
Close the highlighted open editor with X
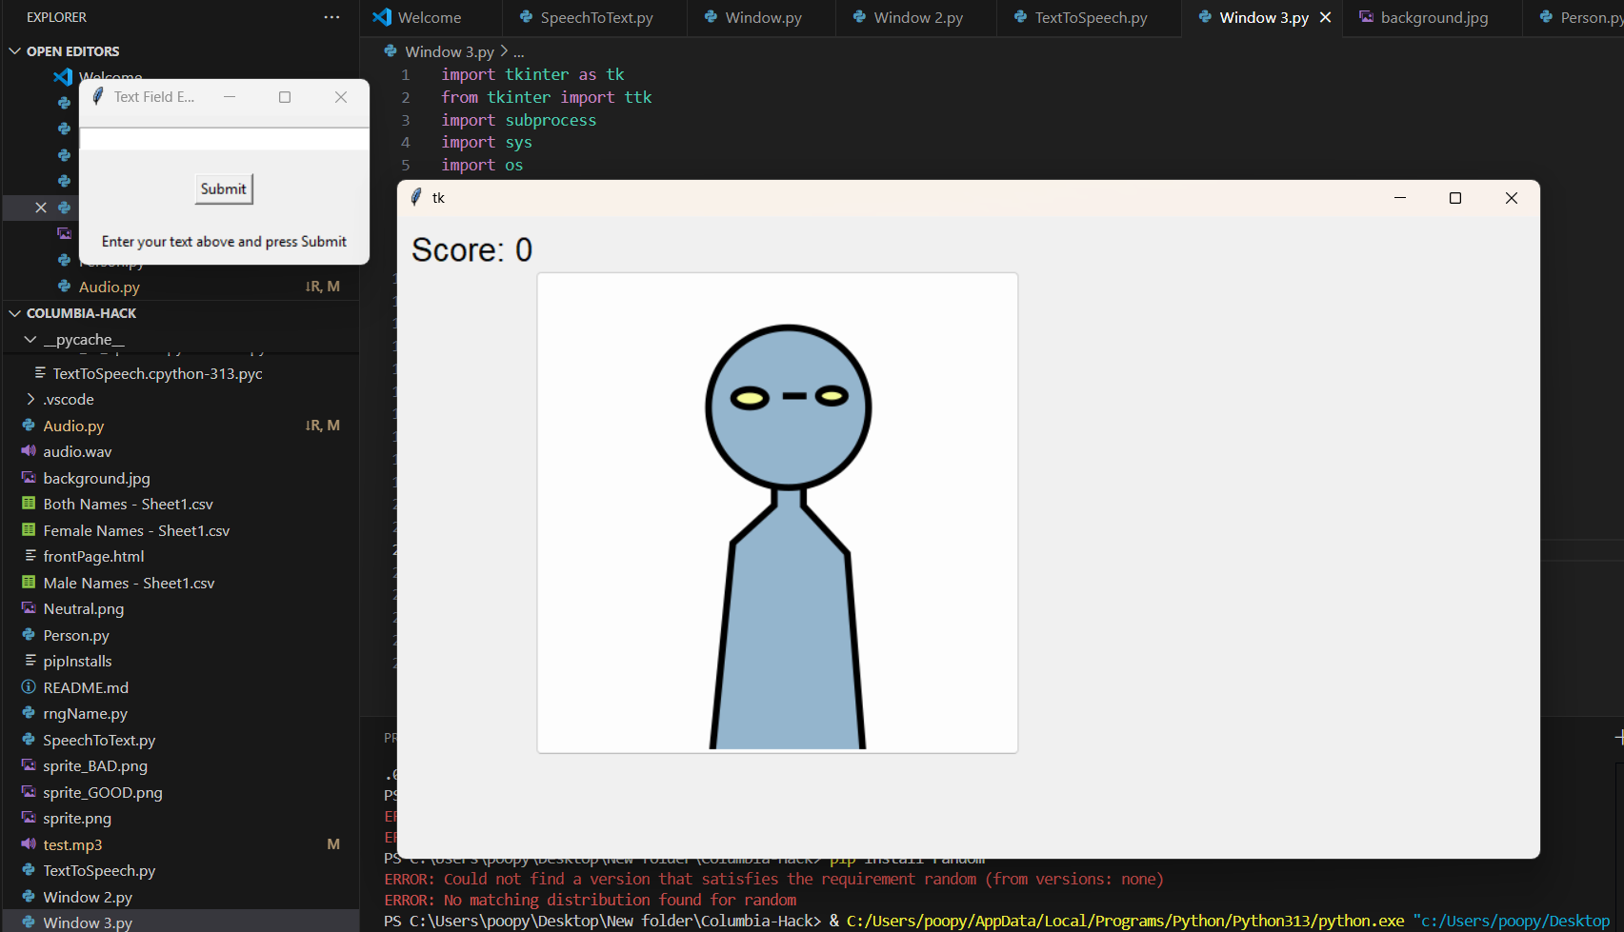tap(41, 208)
